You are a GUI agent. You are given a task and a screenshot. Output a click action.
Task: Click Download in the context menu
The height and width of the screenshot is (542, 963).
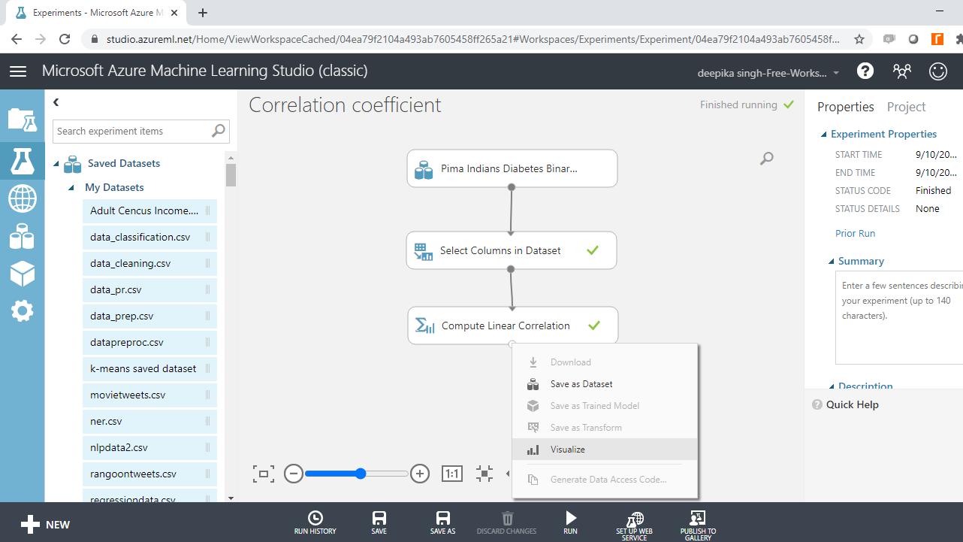pos(605,362)
